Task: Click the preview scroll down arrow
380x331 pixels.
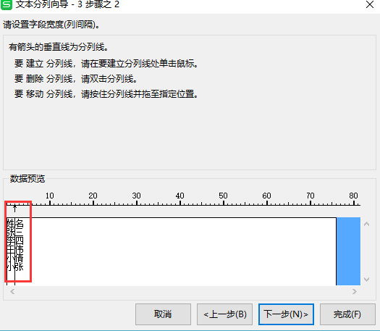Action: point(367,280)
